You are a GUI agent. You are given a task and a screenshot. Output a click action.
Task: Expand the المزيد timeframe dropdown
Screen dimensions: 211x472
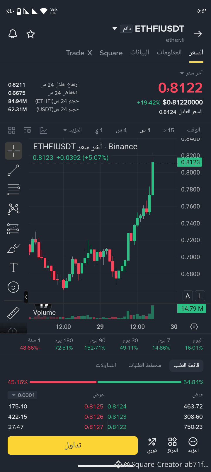[x=72, y=130]
